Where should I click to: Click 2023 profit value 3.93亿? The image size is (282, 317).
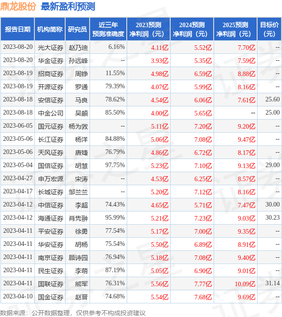click(x=160, y=61)
